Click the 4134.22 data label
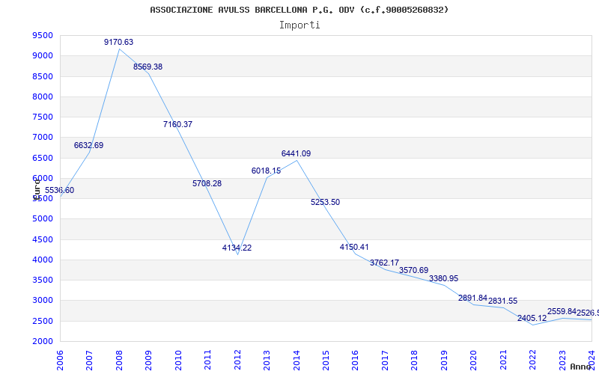 pos(237,248)
